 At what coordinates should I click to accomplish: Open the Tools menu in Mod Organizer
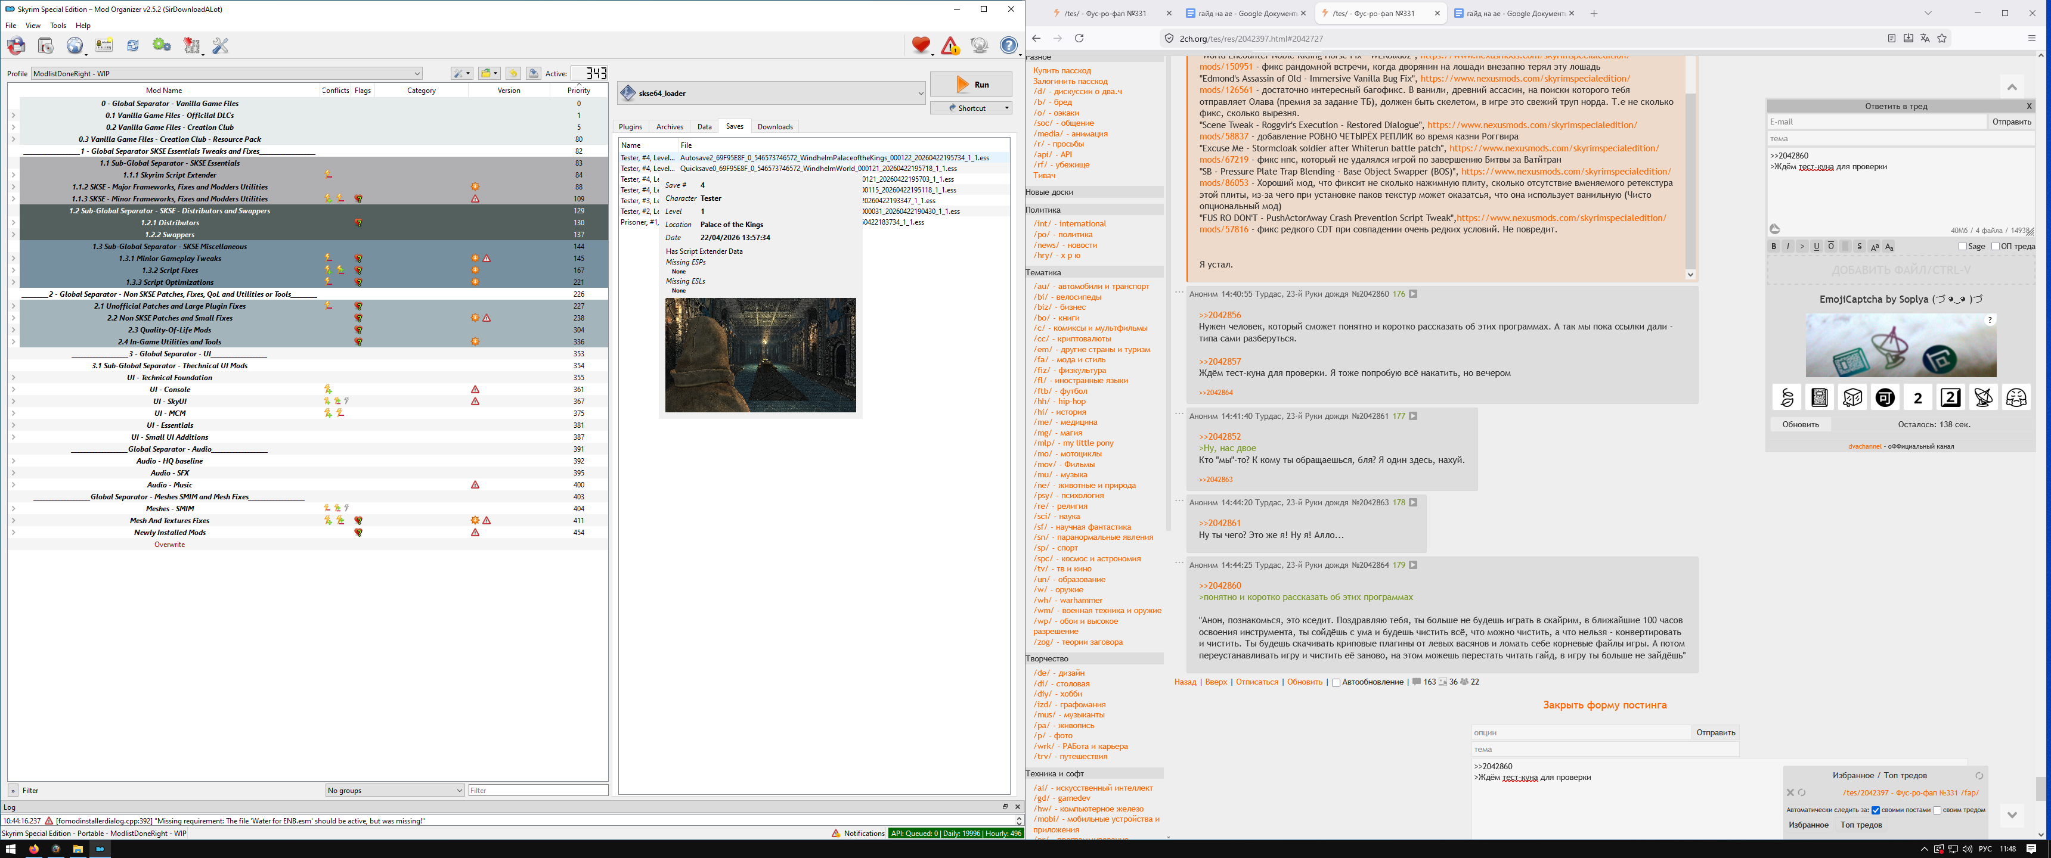(58, 26)
